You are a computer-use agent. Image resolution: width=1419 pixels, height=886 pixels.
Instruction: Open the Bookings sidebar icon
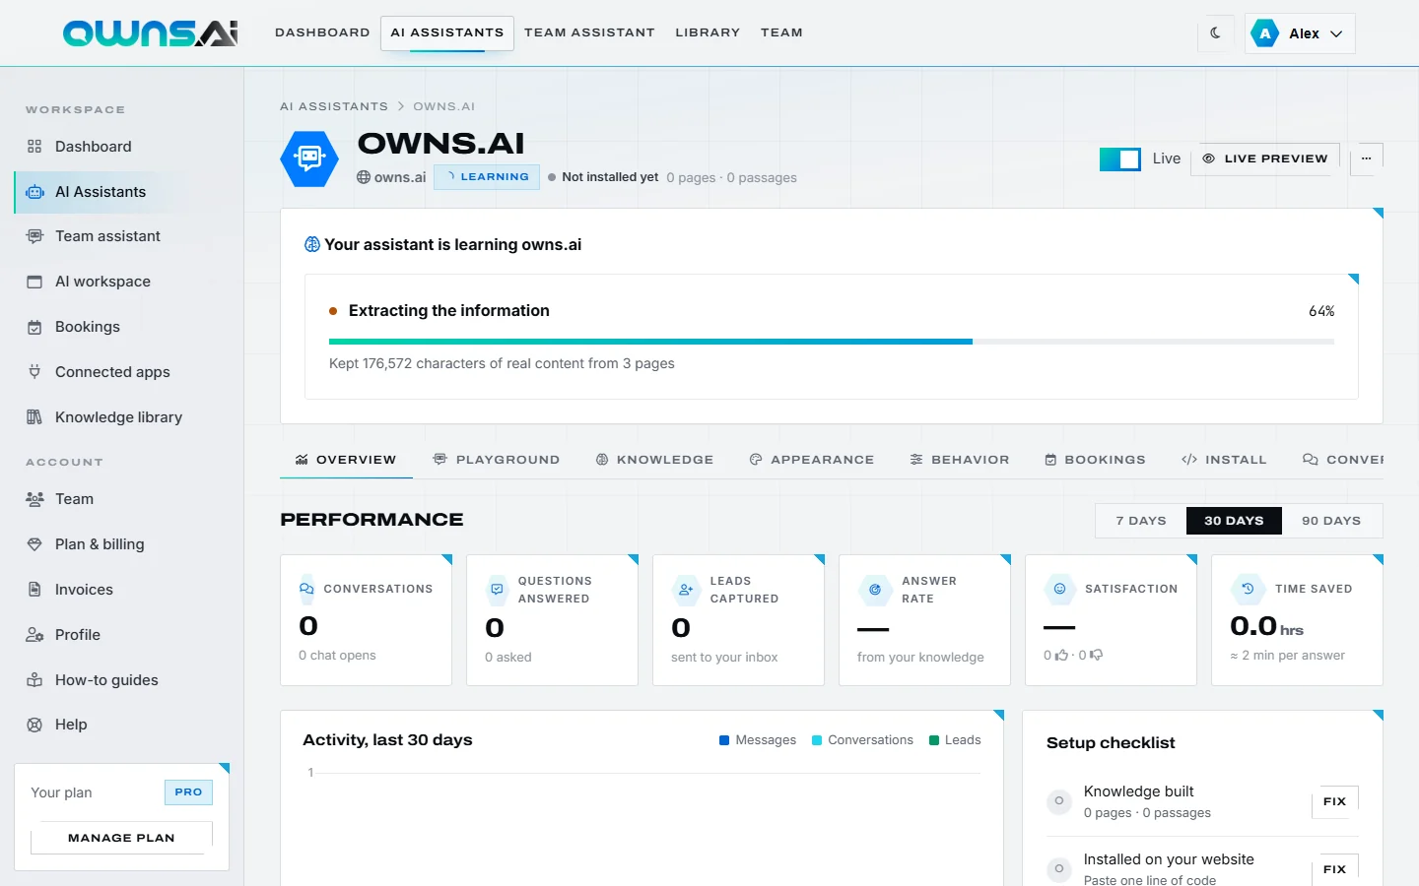pyautogui.click(x=34, y=327)
